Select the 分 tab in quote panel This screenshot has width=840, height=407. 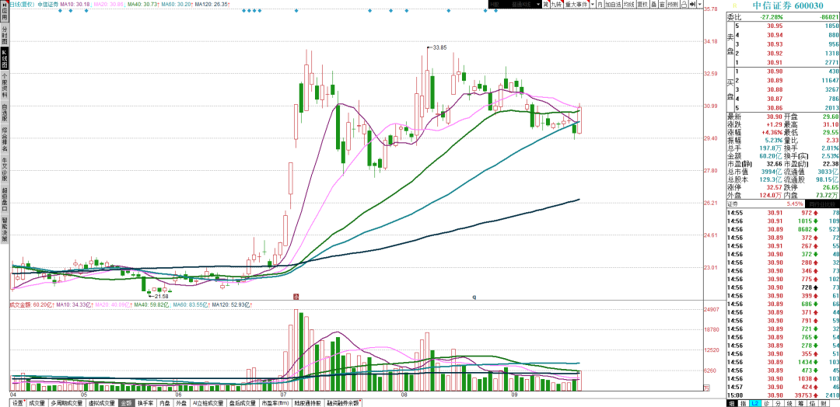pos(779,402)
